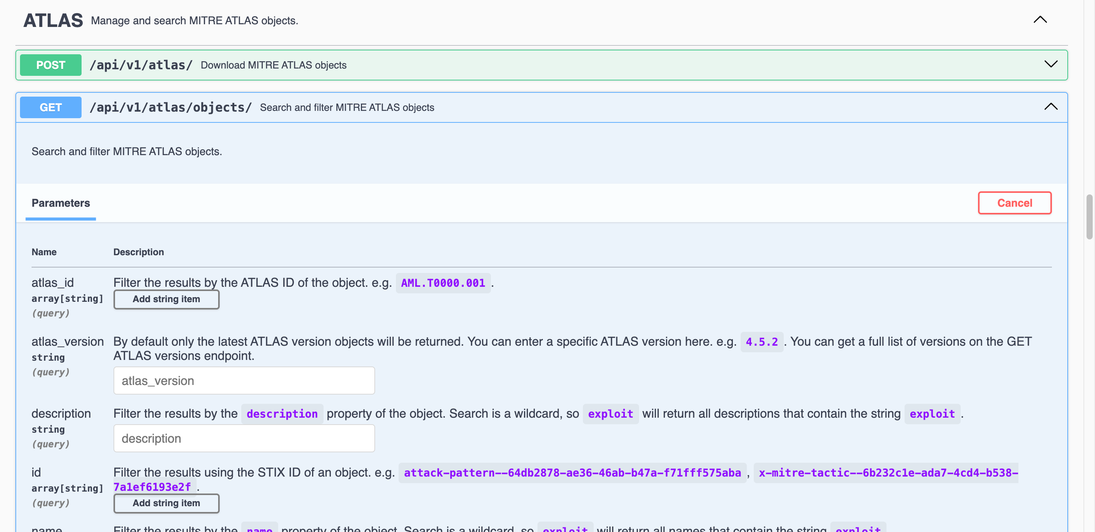Collapse the GET /api/v1/atlas/objects/ chevron

[1051, 107]
